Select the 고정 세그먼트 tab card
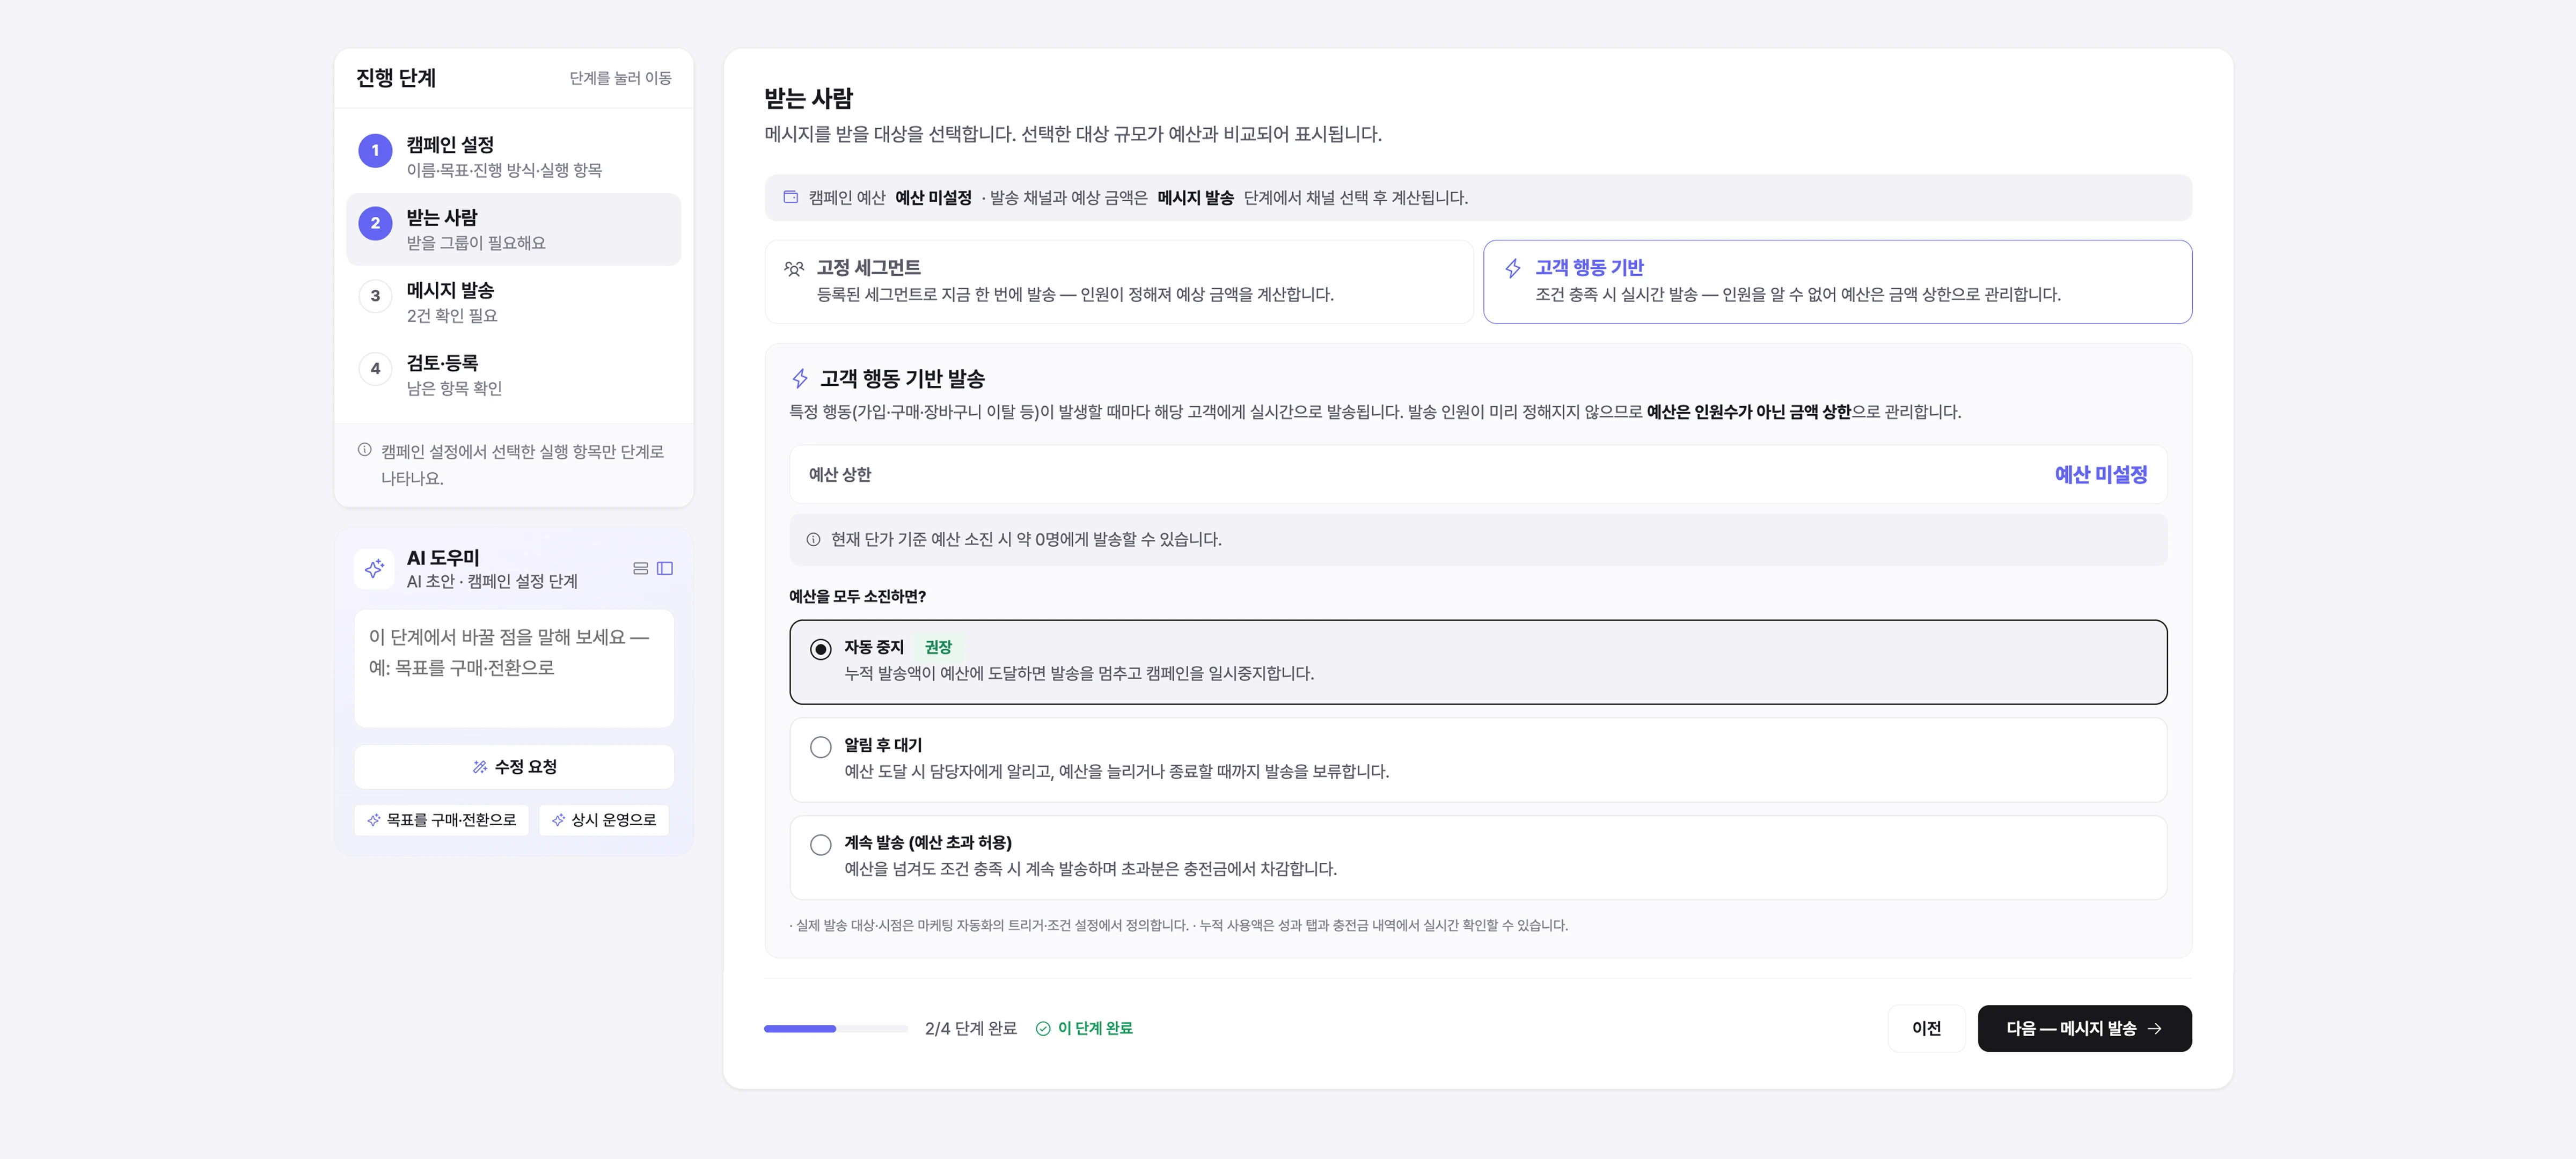The width and height of the screenshot is (2576, 1159). point(1119,281)
